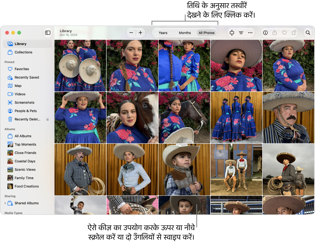The width and height of the screenshot is (315, 244).
Task: Open Shared Albums in the sidebar
Action: pos(27,203)
